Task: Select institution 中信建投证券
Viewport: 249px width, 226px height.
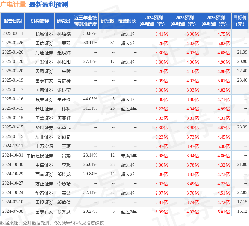Action: tap(40, 155)
